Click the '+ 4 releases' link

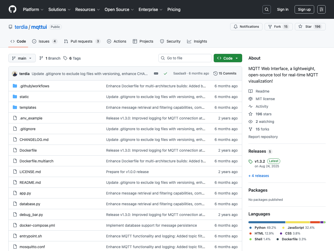(x=259, y=175)
